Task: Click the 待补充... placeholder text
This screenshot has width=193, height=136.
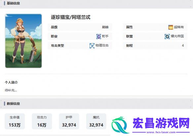Action: [11, 90]
